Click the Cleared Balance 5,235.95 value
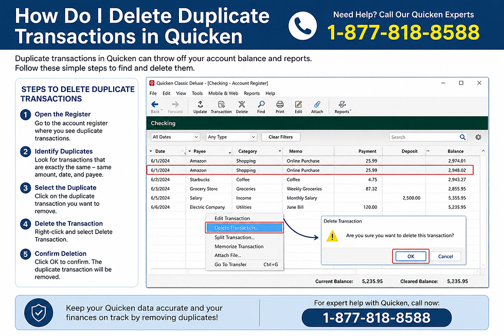This screenshot has width=504, height=336. tap(457, 281)
